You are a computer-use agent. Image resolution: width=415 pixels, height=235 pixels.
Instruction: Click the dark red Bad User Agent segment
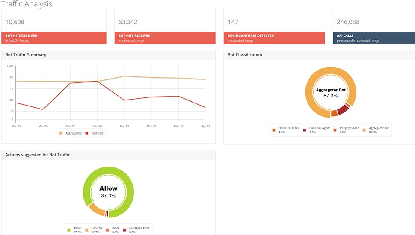(343, 109)
